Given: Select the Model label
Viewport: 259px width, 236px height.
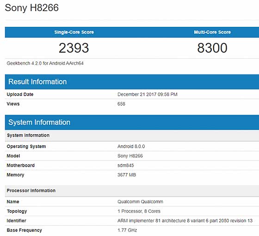Looking at the screenshot, I should point(13,156).
